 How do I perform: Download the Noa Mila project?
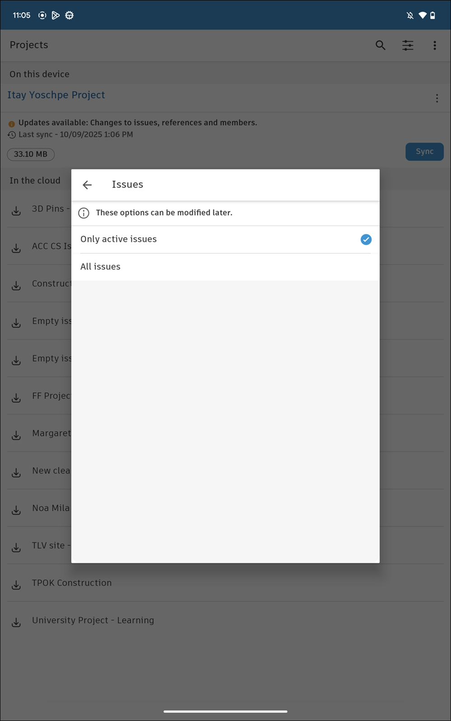click(x=16, y=510)
